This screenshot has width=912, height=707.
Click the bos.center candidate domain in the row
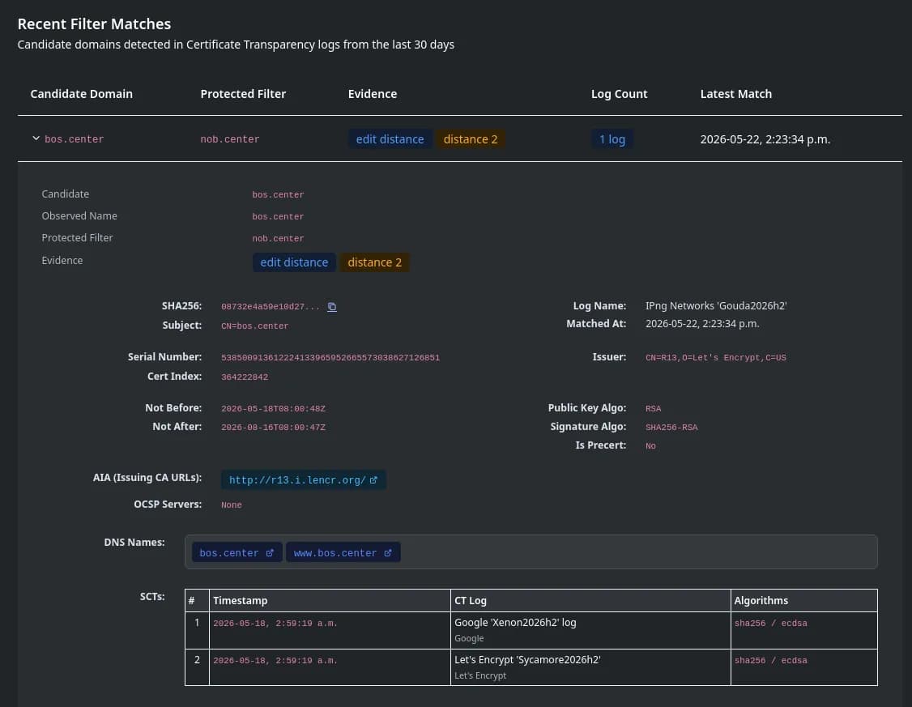74,139
